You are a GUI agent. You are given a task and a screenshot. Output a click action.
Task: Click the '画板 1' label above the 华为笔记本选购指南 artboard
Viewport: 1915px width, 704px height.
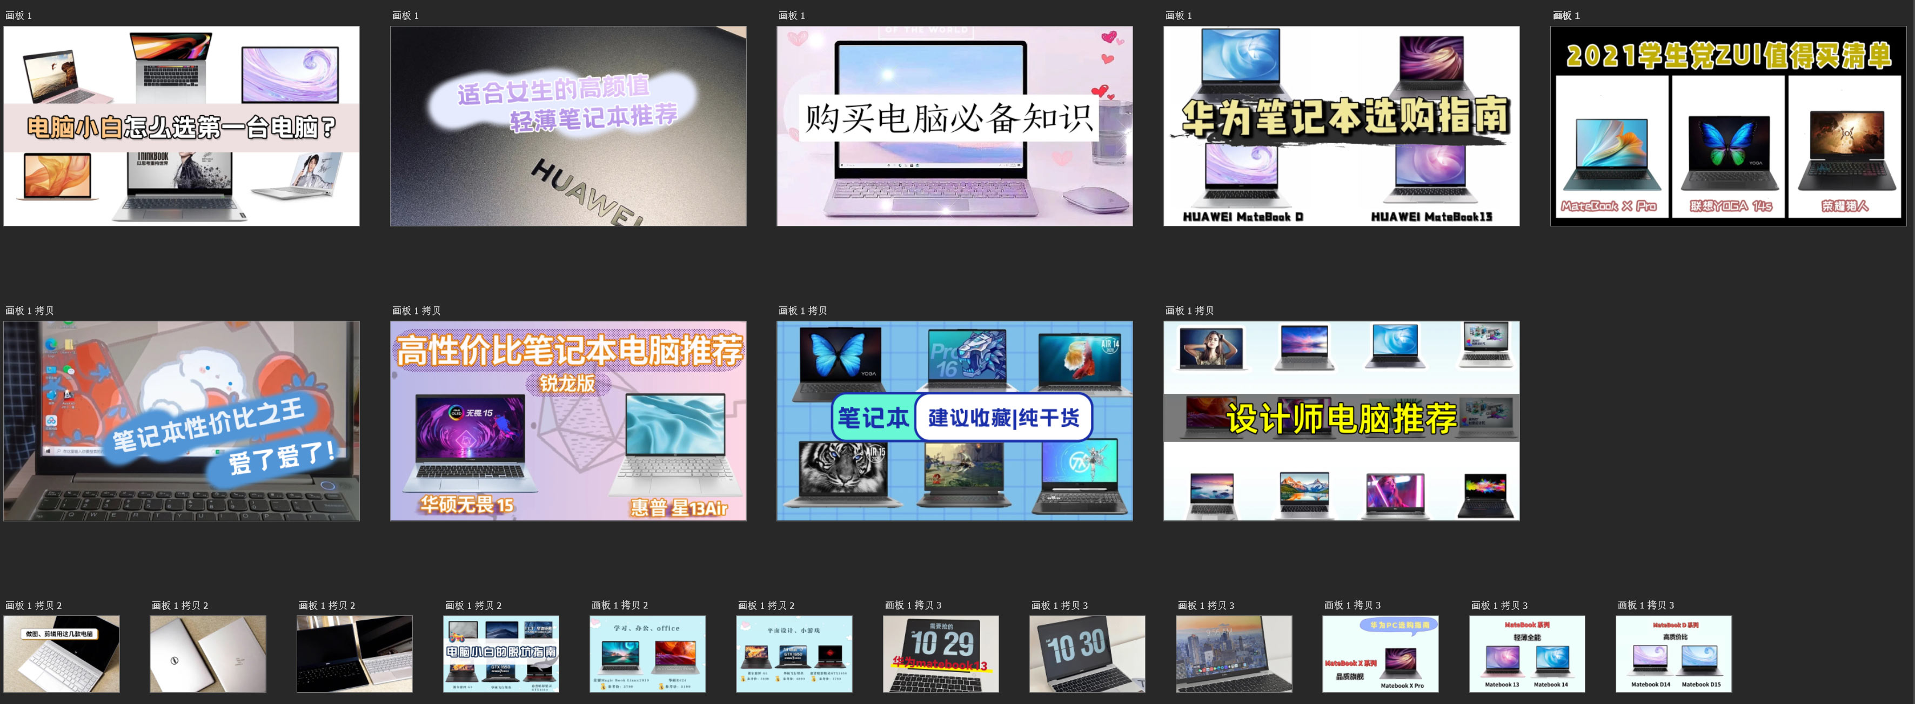pos(1179,16)
